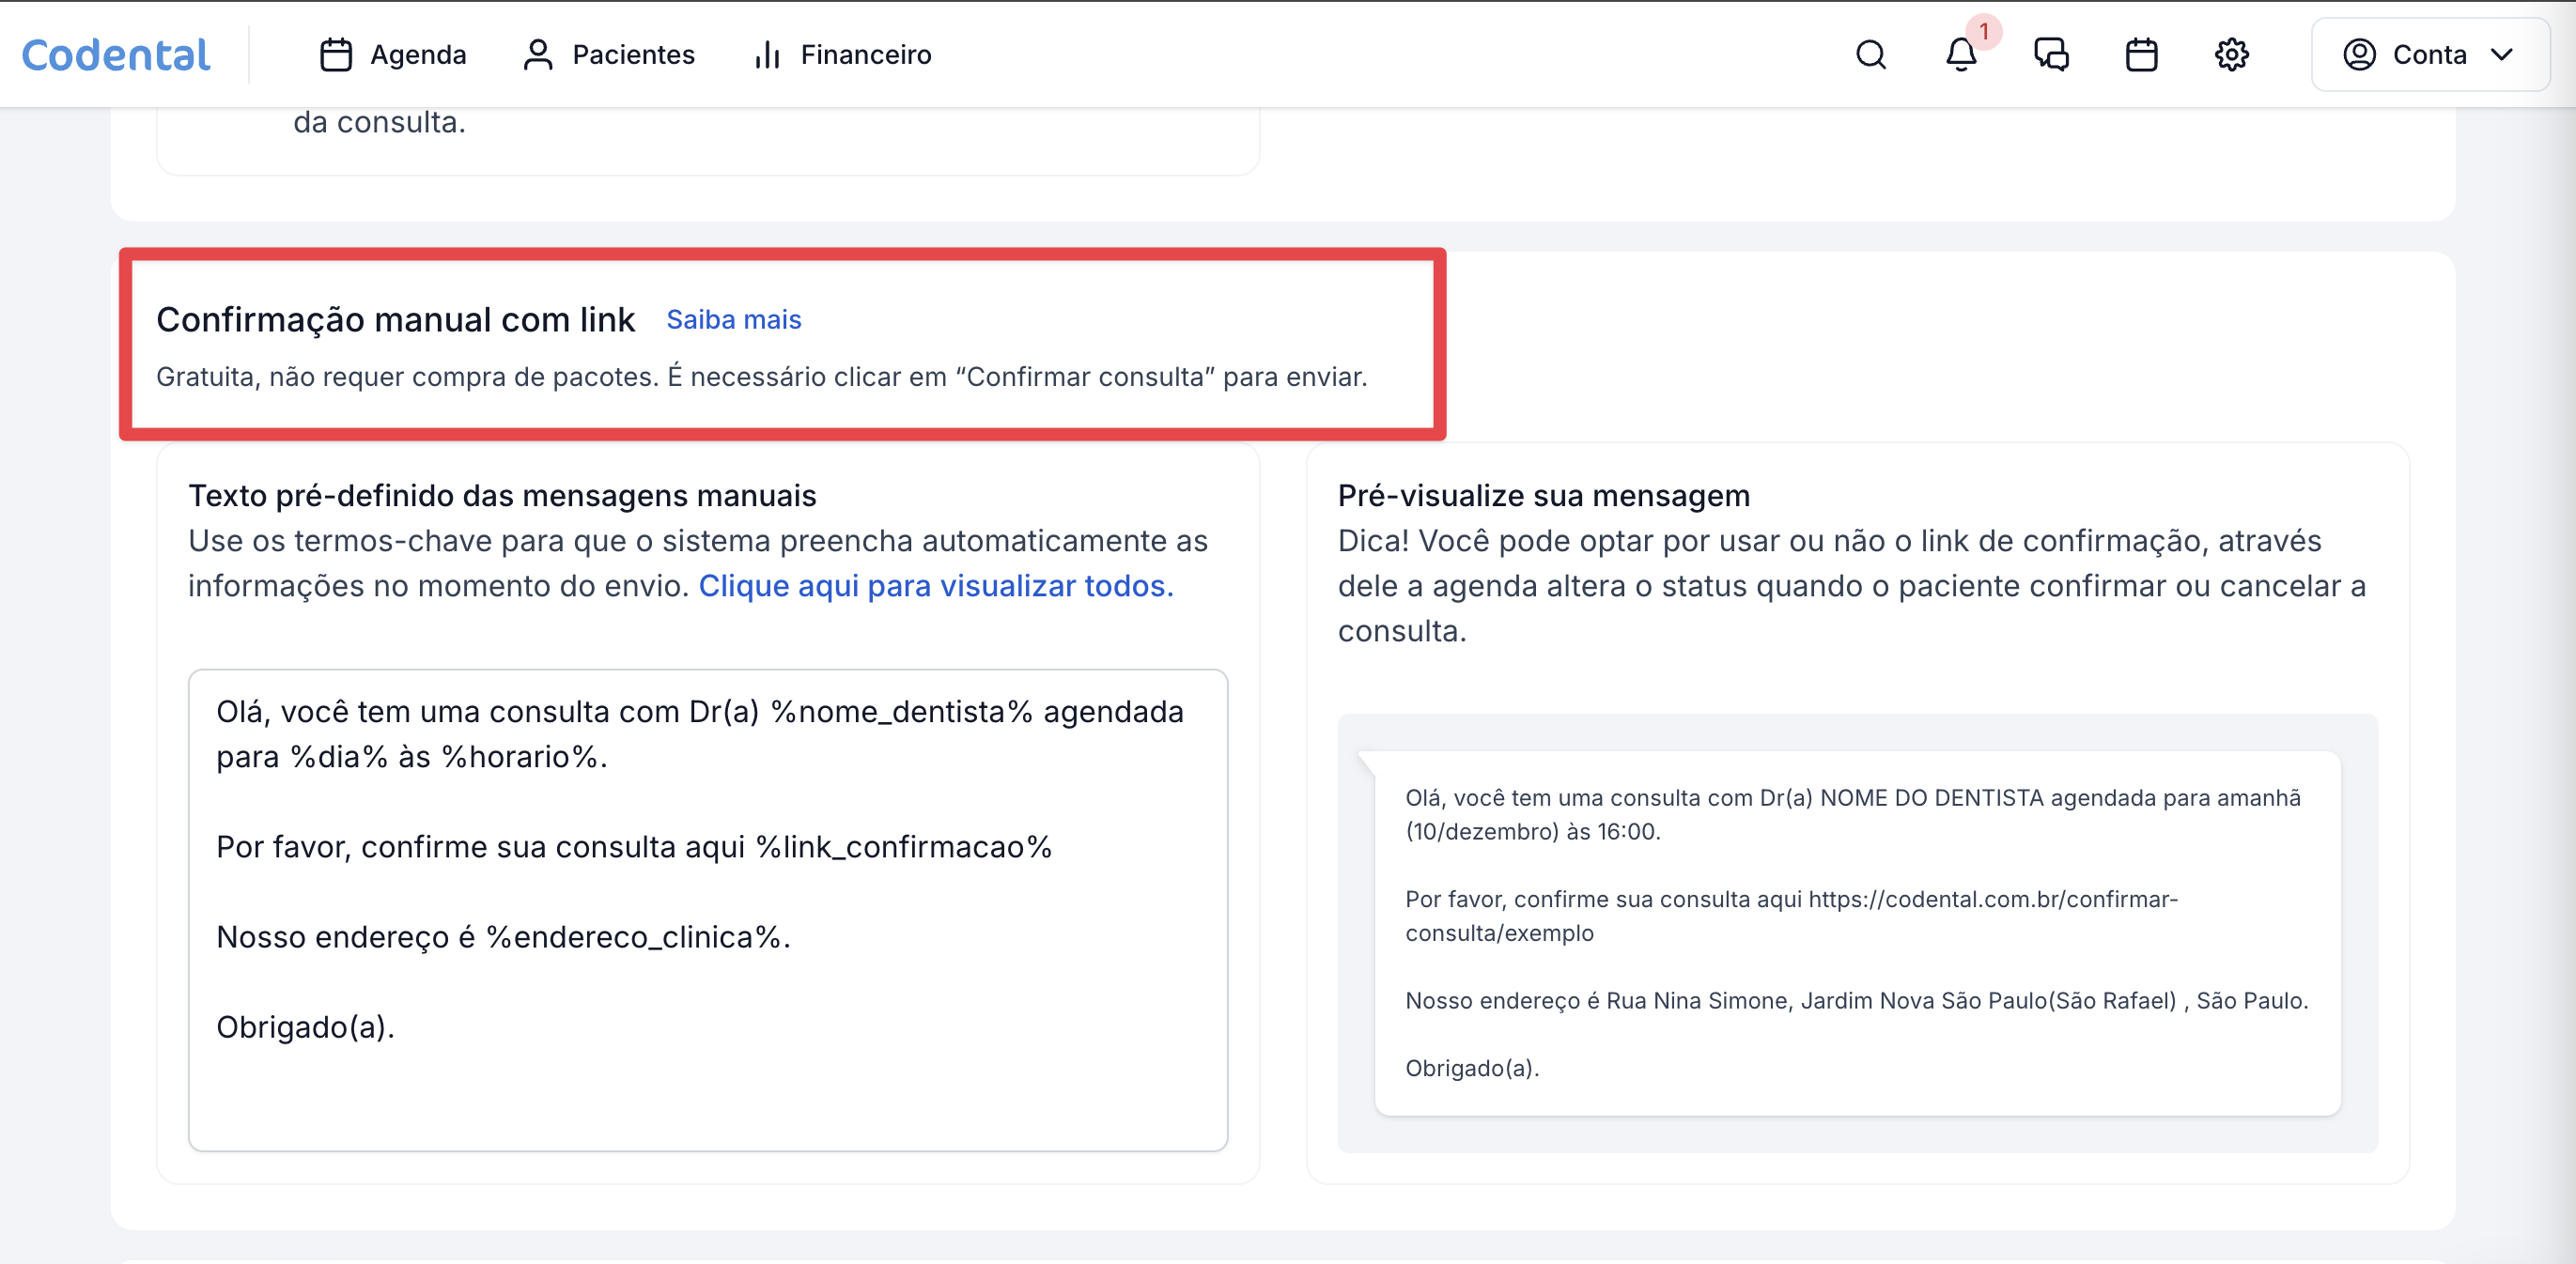This screenshot has width=2576, height=1264.
Task: Click 'Clique aqui para visualizar todos' link
Action: click(935, 586)
